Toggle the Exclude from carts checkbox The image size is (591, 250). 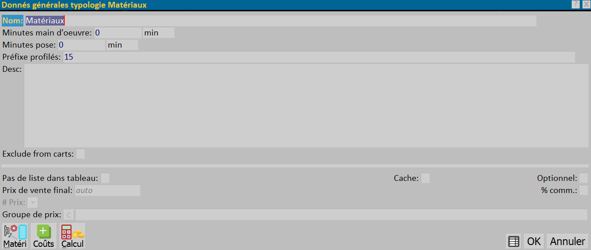(x=80, y=154)
